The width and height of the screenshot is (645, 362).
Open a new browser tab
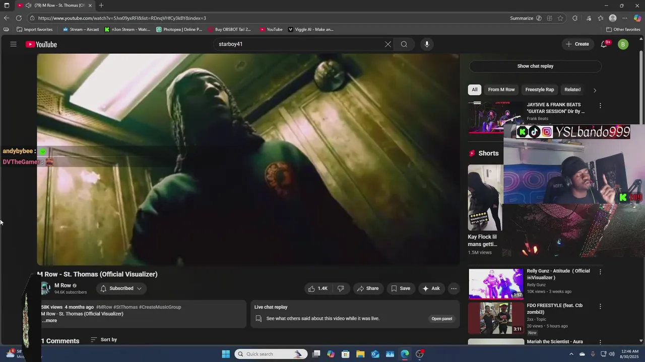click(x=101, y=6)
